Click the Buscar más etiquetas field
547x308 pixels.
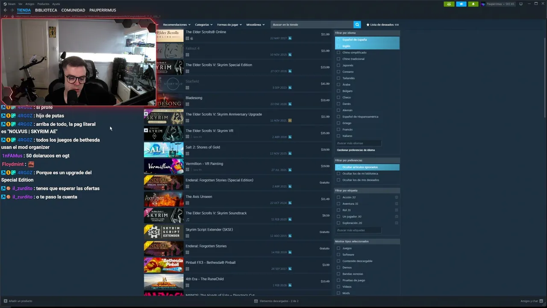coord(359,230)
